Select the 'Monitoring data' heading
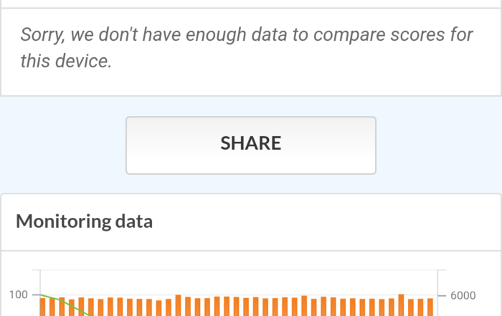 click(x=85, y=221)
